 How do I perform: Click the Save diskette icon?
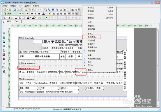(10, 10)
